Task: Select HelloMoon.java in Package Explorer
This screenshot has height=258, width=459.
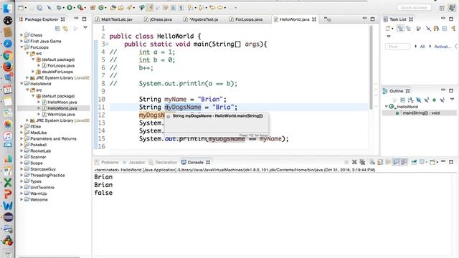Action: tap(62, 102)
